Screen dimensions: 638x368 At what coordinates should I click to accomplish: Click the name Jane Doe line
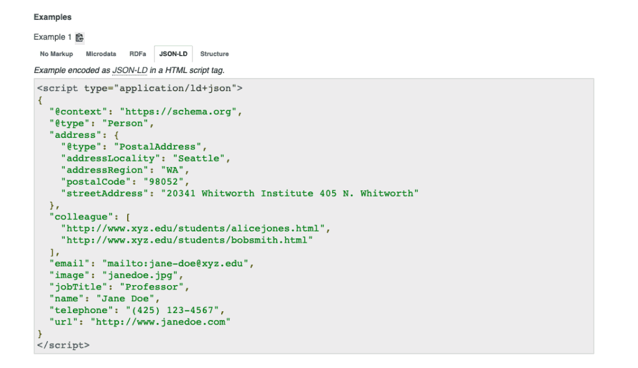[x=105, y=299]
